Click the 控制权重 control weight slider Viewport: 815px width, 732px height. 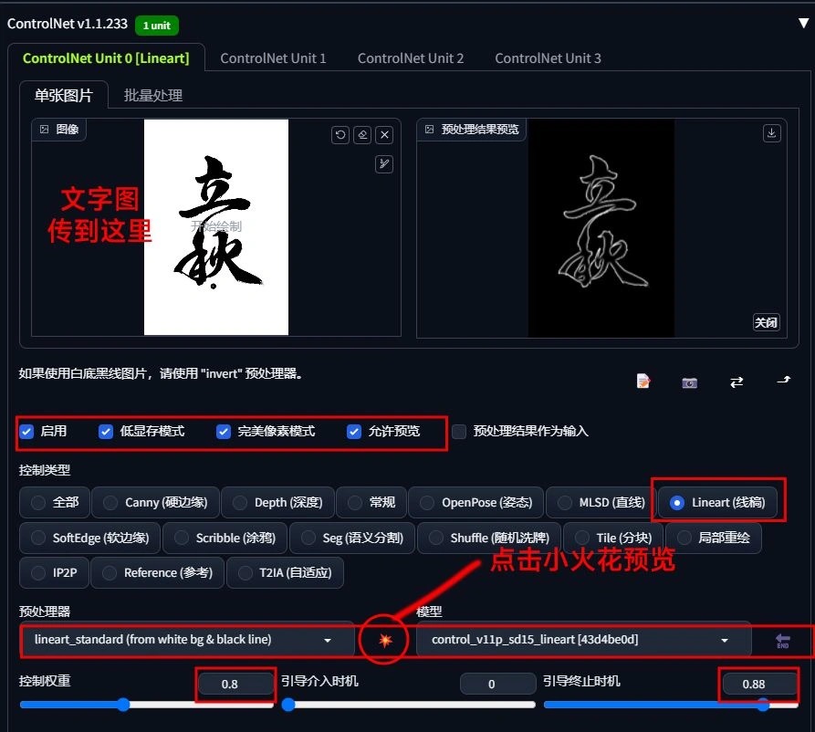point(147,705)
